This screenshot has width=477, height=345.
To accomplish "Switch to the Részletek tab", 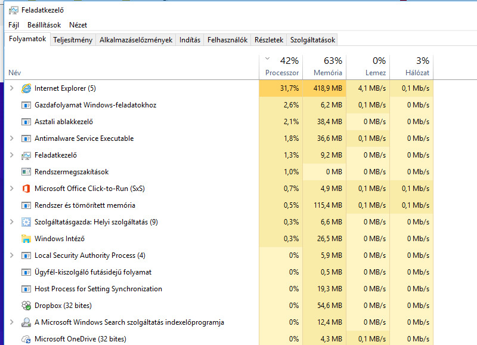I will point(269,40).
